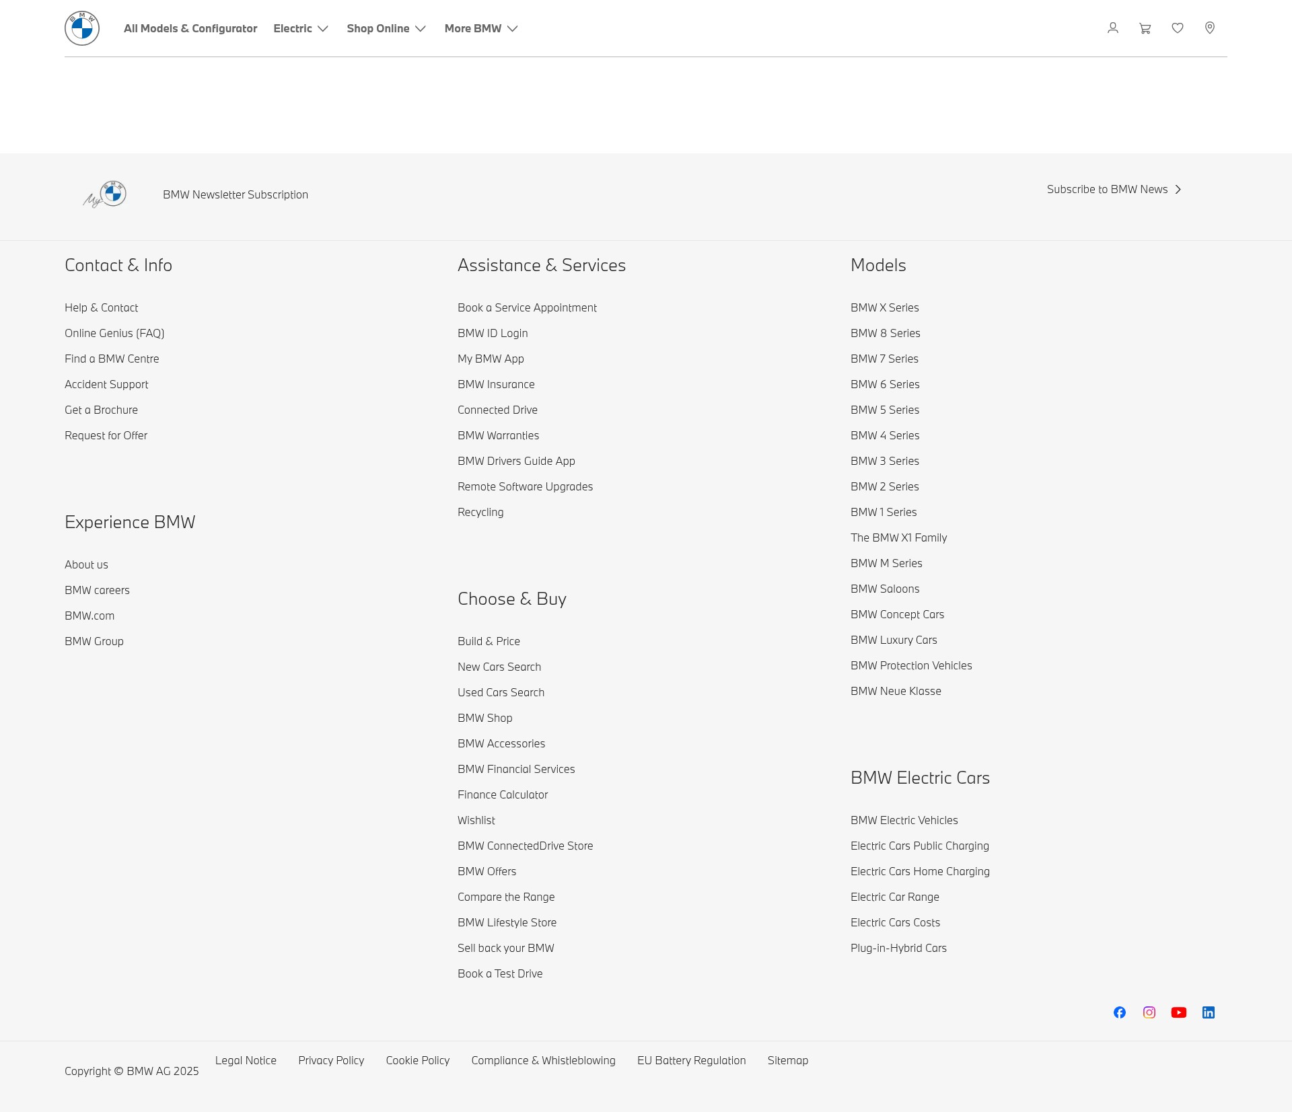Open BMW Neue Klasse link
The image size is (1292, 1112).
[x=896, y=691]
